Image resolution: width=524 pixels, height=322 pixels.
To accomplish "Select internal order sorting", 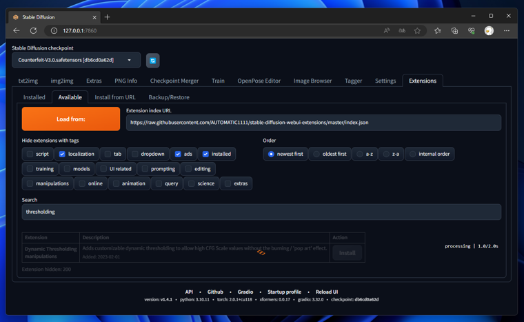I will [x=413, y=154].
